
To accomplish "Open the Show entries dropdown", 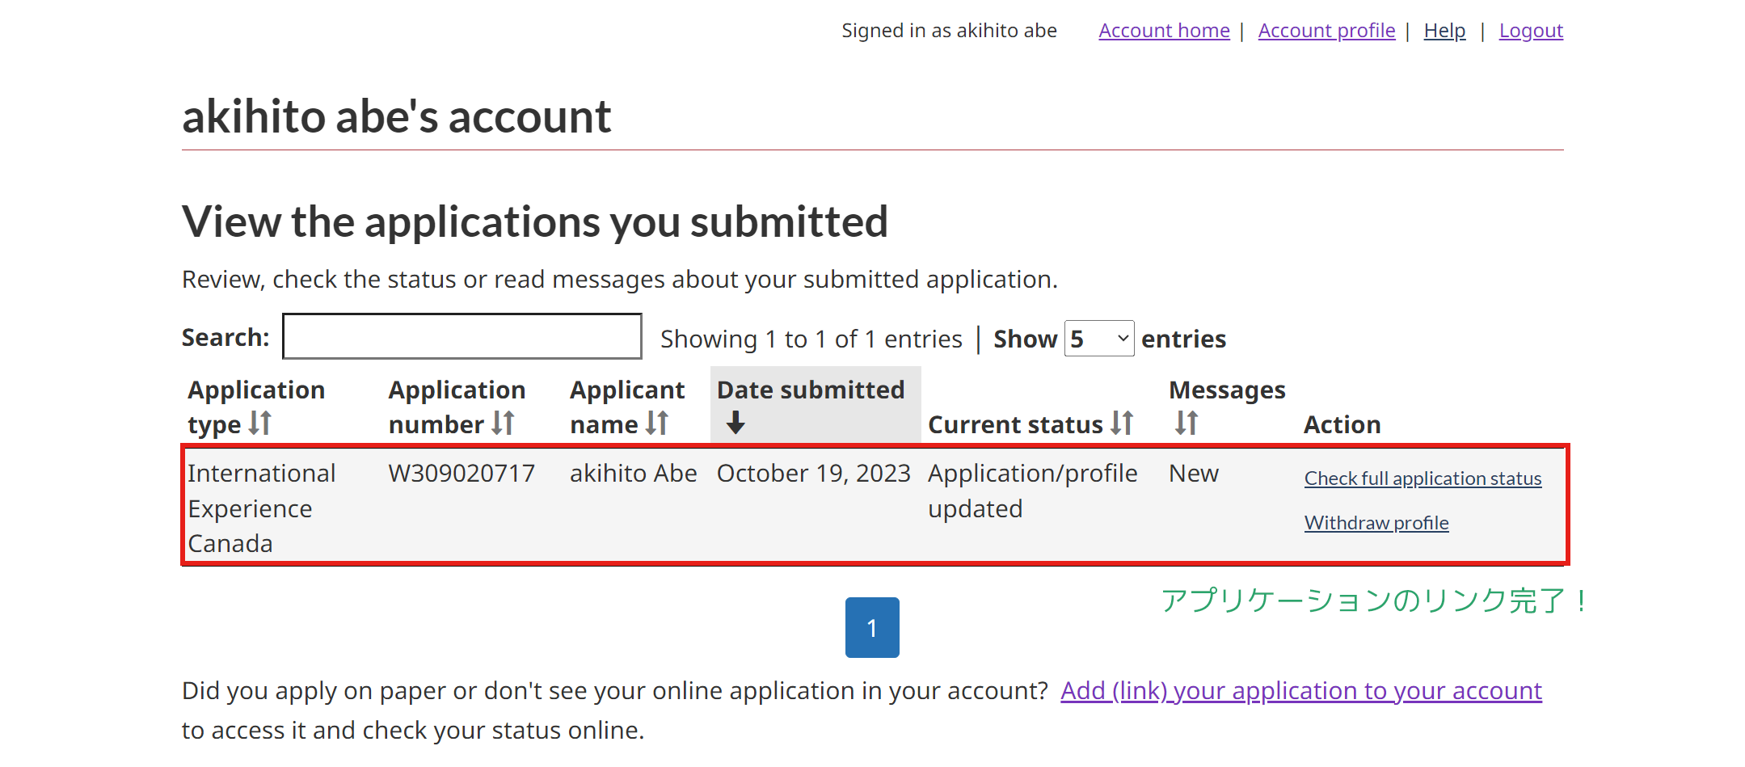I will pyautogui.click(x=1099, y=339).
